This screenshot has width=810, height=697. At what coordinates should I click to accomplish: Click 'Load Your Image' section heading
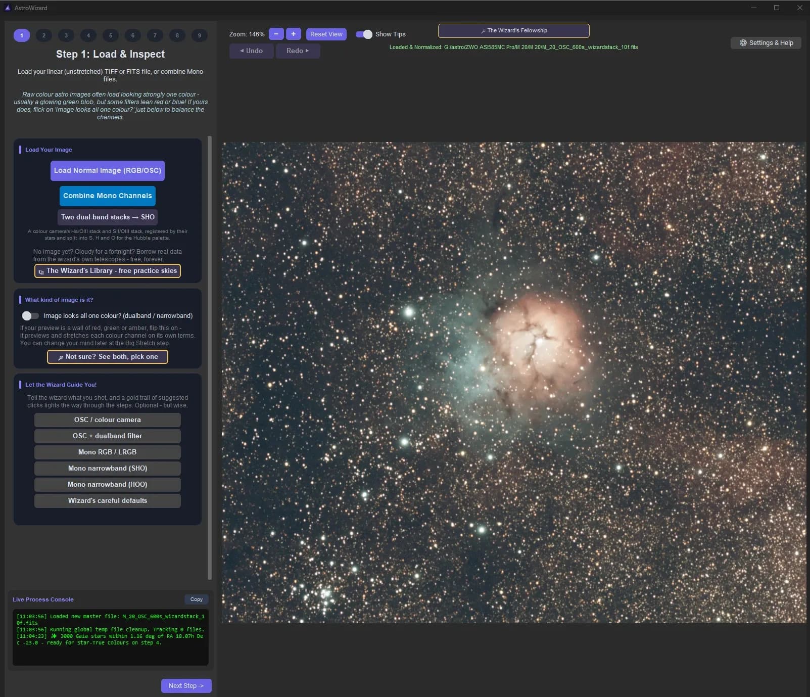(49, 150)
